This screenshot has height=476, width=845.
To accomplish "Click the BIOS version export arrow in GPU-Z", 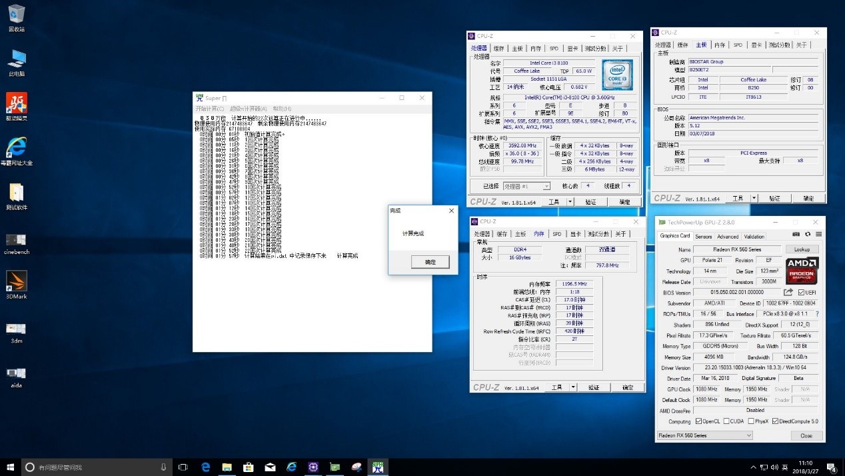I will point(788,292).
